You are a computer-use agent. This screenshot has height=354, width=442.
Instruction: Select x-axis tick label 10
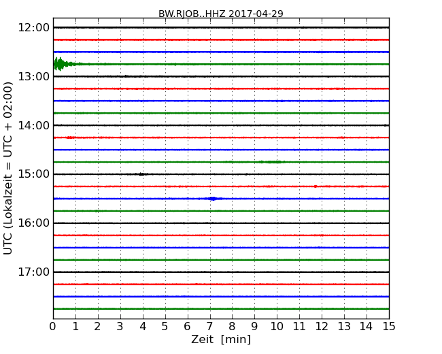[x=277, y=327]
